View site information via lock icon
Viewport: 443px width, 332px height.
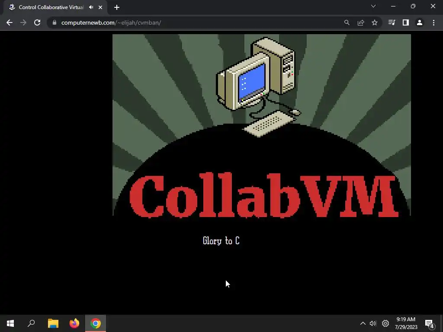tap(55, 22)
